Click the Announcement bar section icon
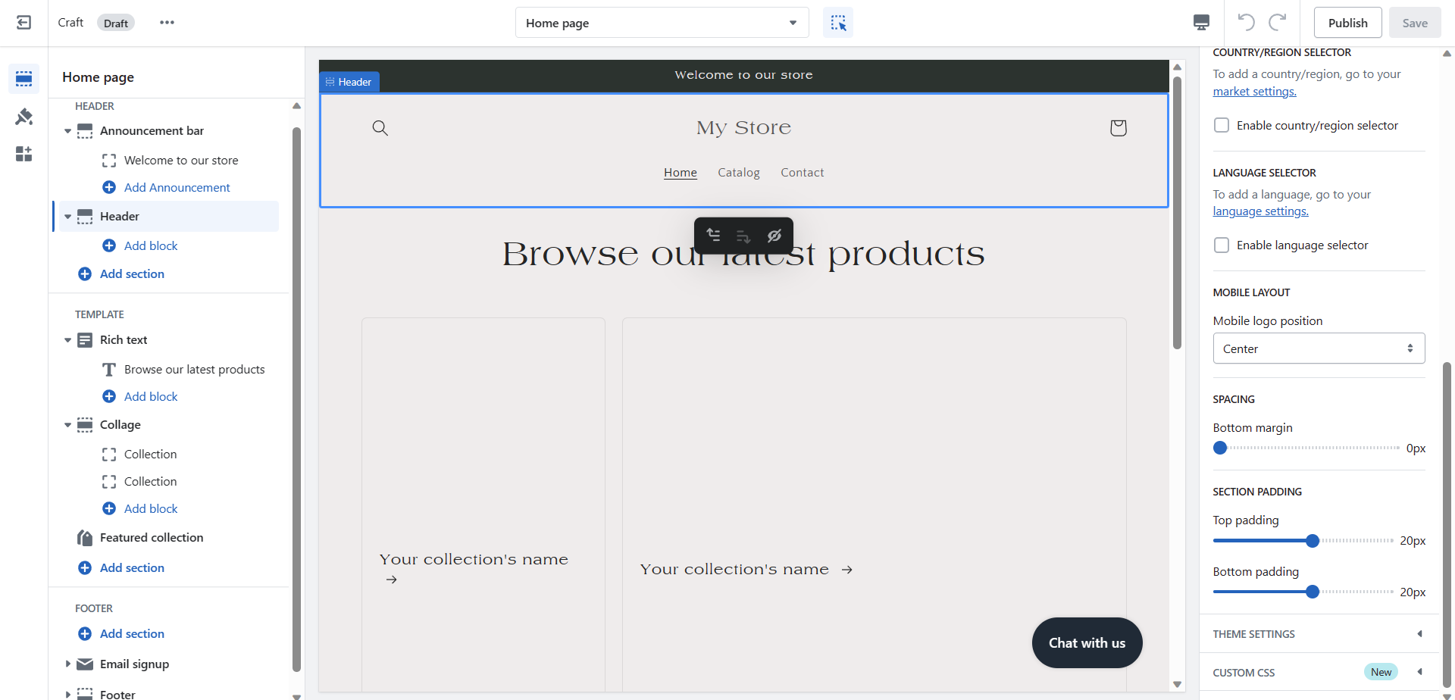The image size is (1455, 700). point(85,131)
